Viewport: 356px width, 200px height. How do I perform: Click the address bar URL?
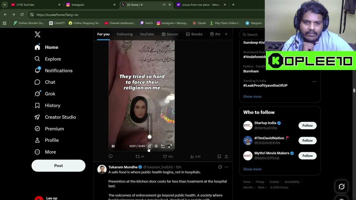(57, 15)
